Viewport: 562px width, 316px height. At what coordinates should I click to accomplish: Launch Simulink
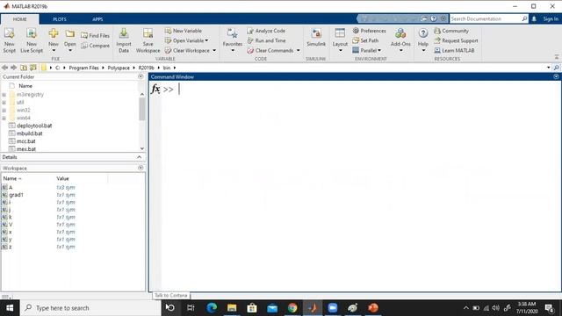[x=316, y=38]
